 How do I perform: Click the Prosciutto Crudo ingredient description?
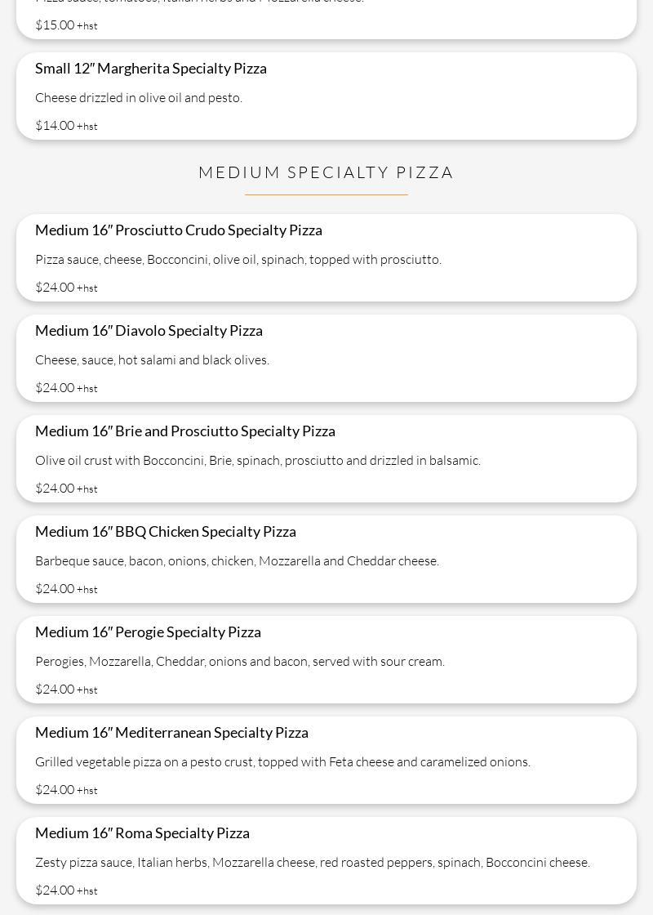click(238, 260)
